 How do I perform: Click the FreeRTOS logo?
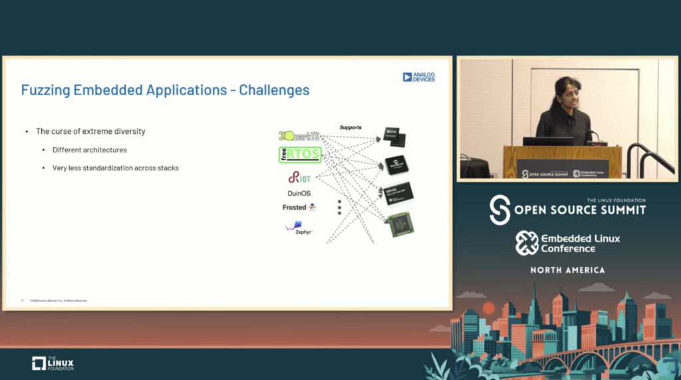coord(300,155)
